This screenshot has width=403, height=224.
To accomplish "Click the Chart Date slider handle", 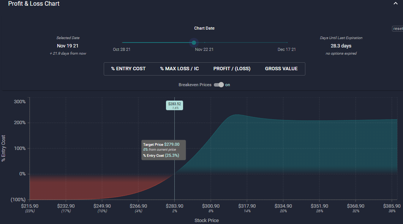I will [x=194, y=43].
